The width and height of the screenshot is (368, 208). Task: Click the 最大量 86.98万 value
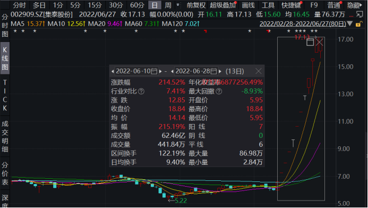pos(251,153)
